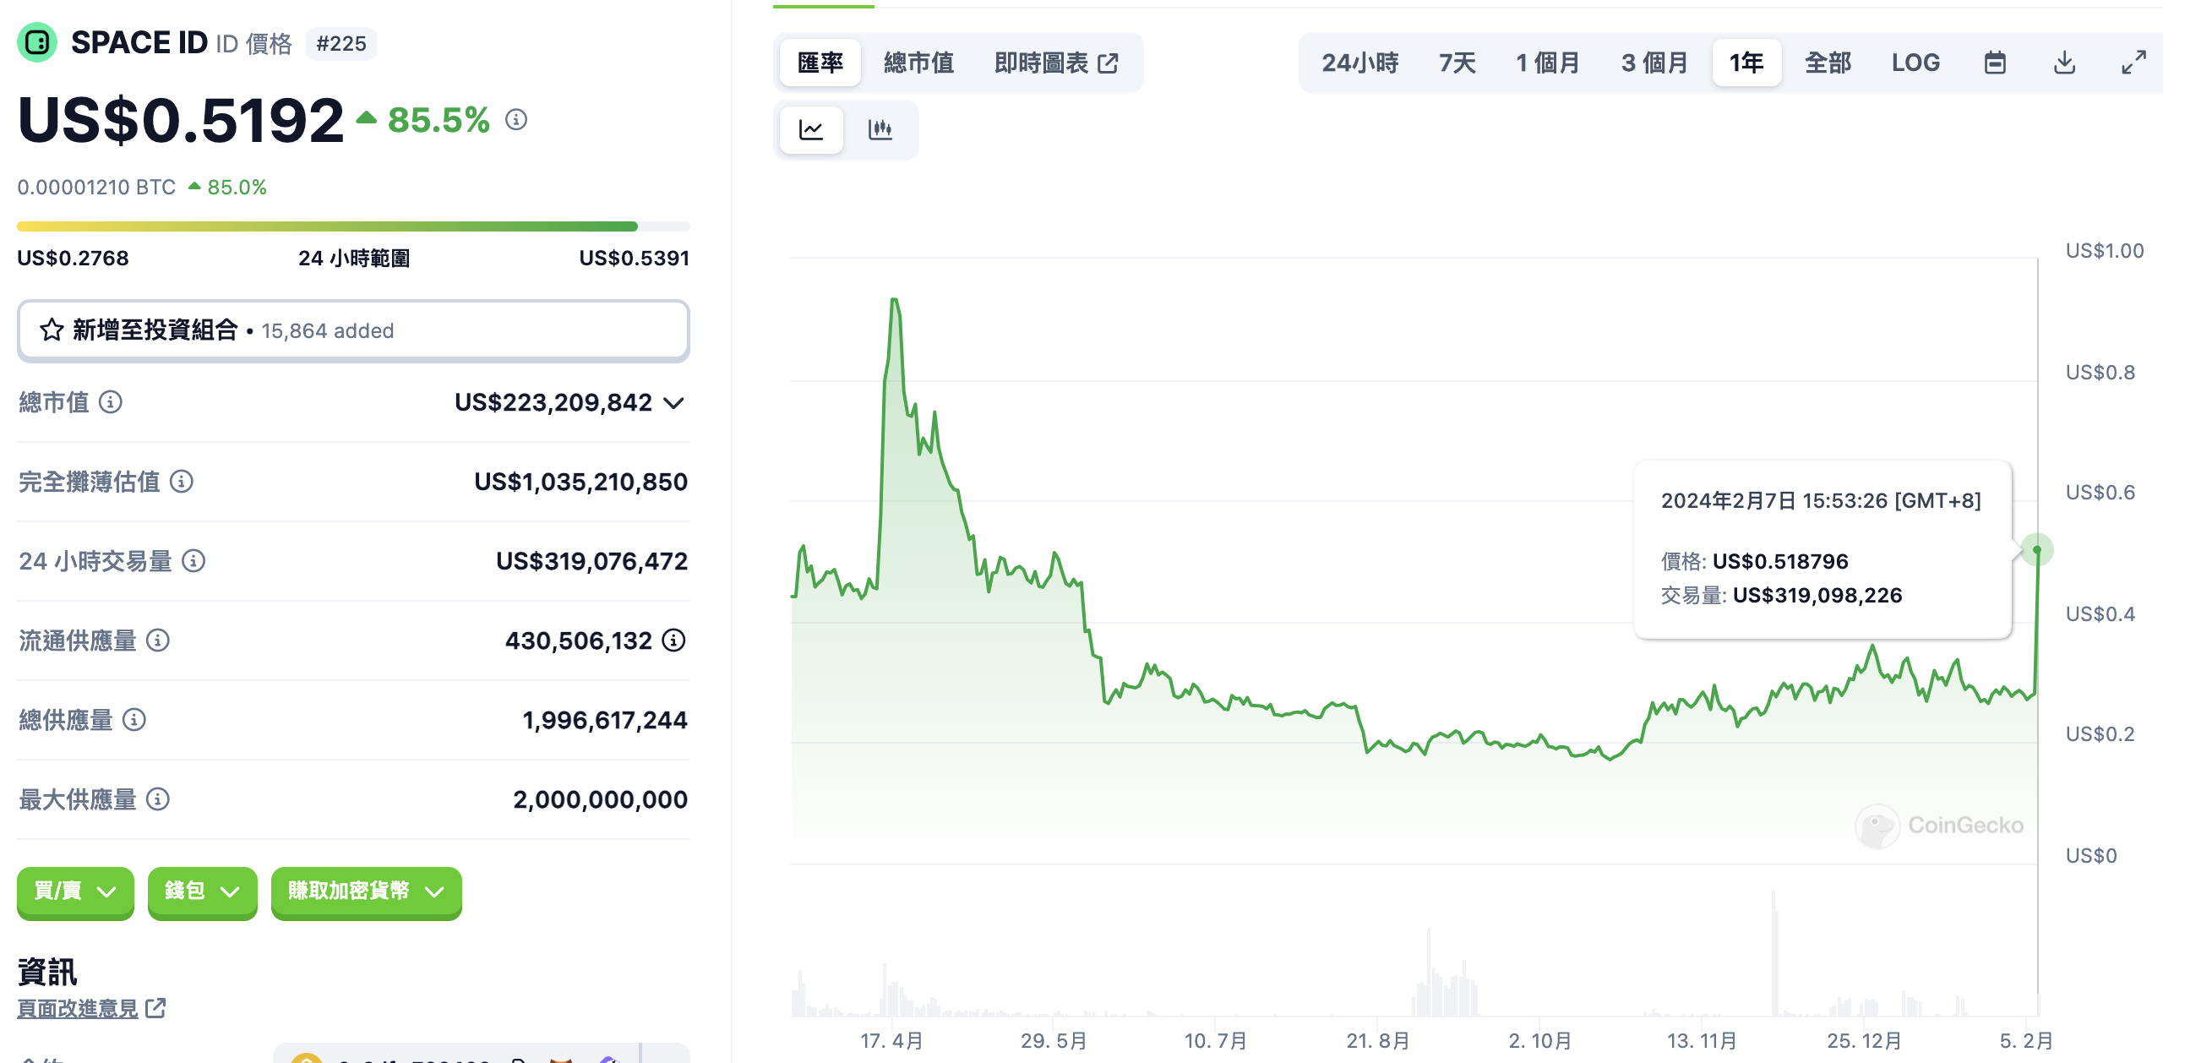Switch to the line chart view icon
Image resolution: width=2212 pixels, height=1063 pixels.
(x=810, y=129)
